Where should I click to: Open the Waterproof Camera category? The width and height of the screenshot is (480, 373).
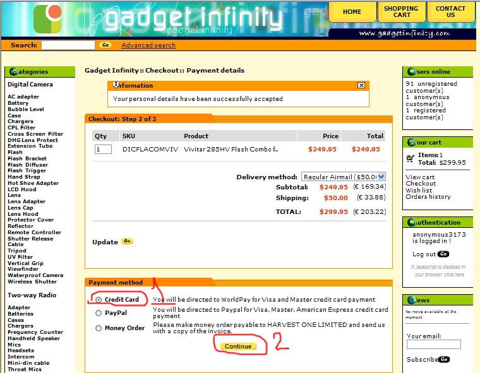click(x=35, y=275)
